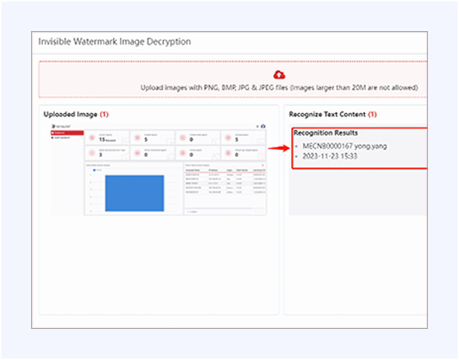Click the red arrow pointing to results
Screen dimensions: 459x360
[x=279, y=148]
